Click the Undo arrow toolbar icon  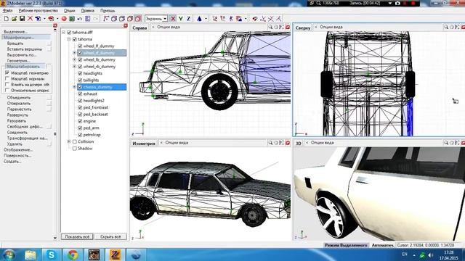point(79,19)
